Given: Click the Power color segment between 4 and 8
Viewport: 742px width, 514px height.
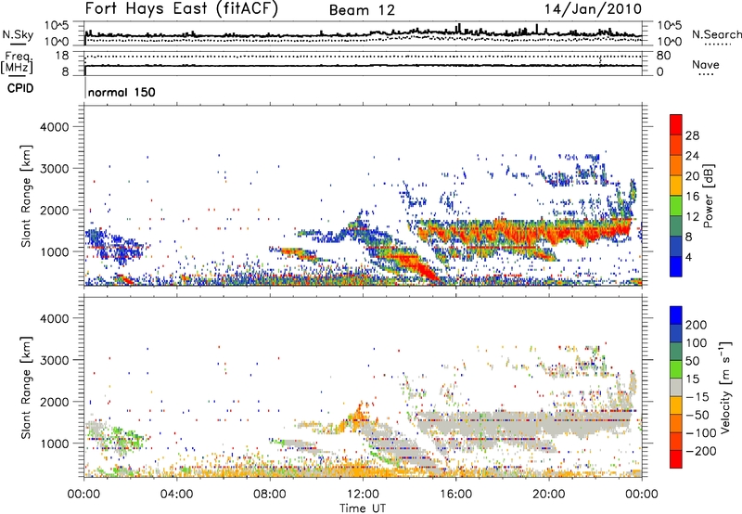Looking at the screenshot, I should [x=676, y=247].
